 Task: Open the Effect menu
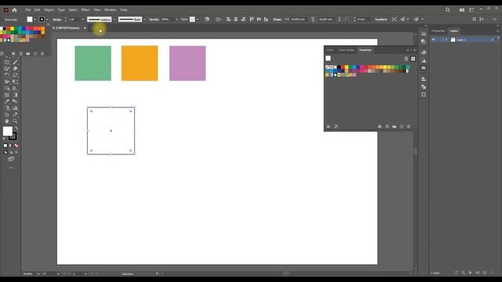85,10
